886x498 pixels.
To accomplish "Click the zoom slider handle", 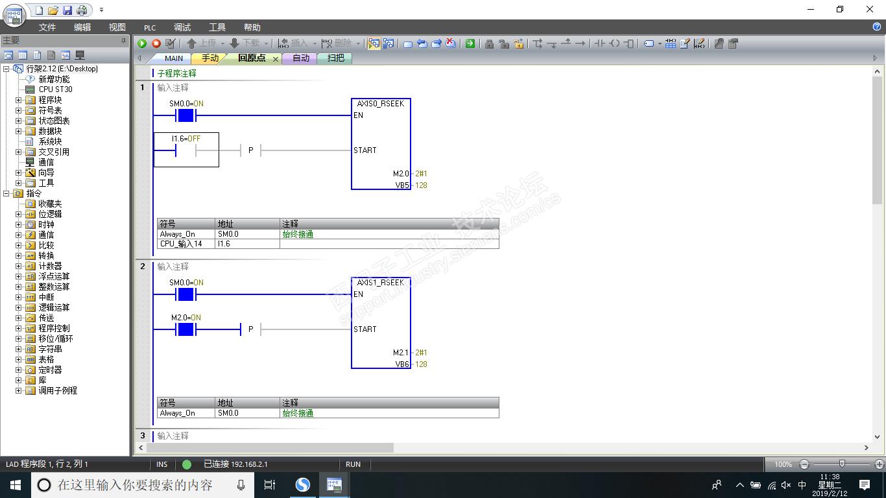I will click(842, 464).
